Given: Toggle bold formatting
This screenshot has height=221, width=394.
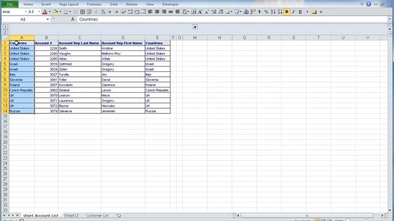Looking at the screenshot, I should point(287,12).
